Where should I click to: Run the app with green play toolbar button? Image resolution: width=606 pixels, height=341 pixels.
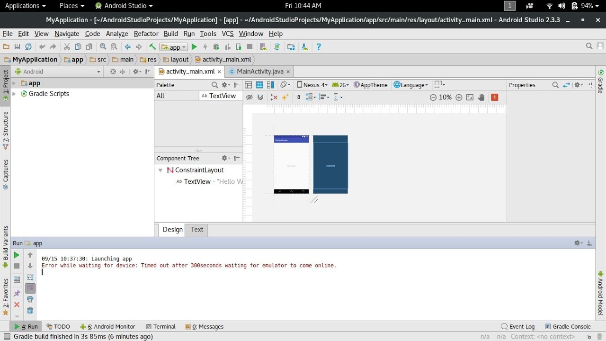tap(194, 47)
